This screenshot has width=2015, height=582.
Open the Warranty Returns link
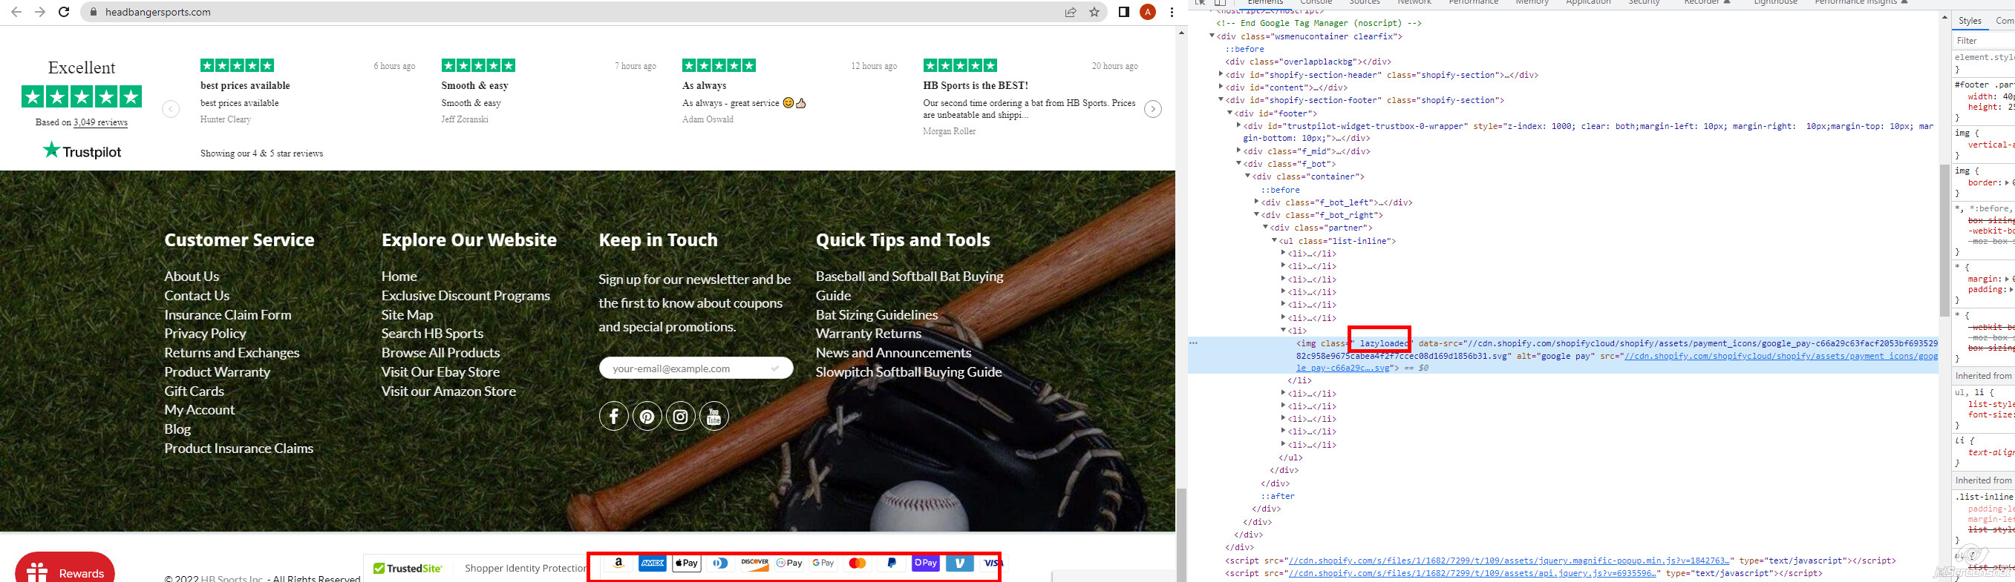coord(868,334)
